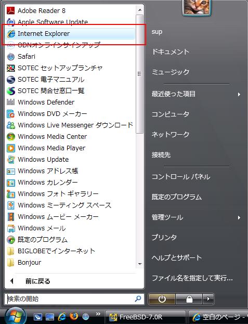Image resolution: width=248 pixels, height=324 pixels.
Task: Open ドキュメント from right pane
Action: [171, 51]
